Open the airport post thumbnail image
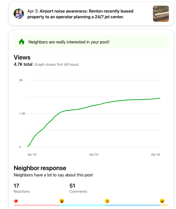 [x=161, y=14]
